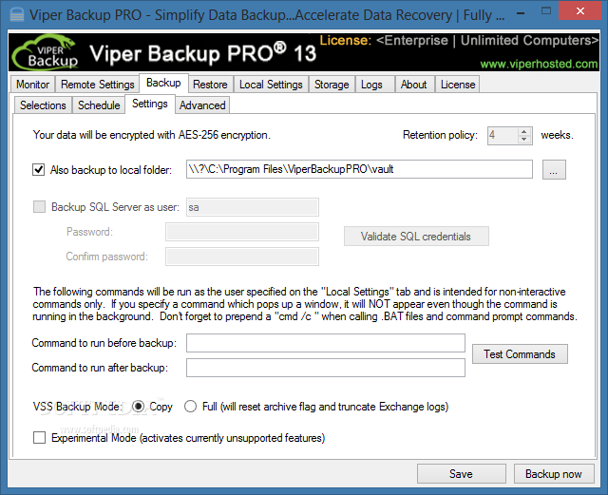This screenshot has height=495, width=608.
Task: Click the SQL Password field
Action: (242, 232)
